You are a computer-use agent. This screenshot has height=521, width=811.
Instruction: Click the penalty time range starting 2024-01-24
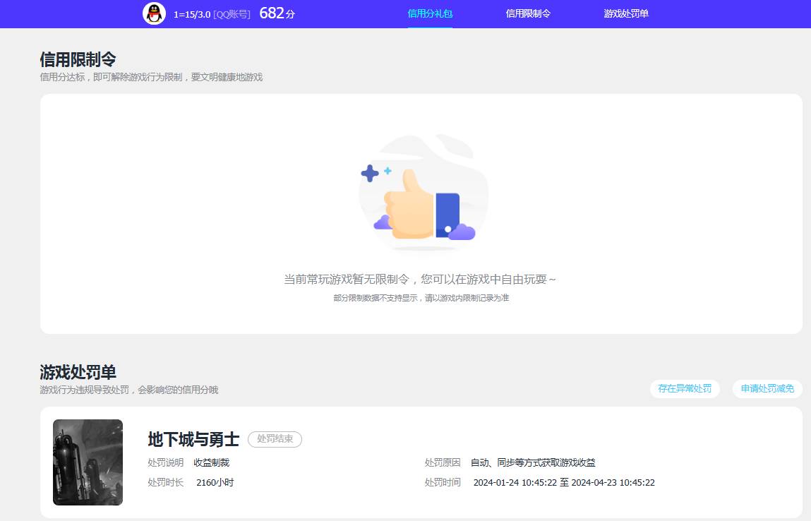[x=563, y=482]
